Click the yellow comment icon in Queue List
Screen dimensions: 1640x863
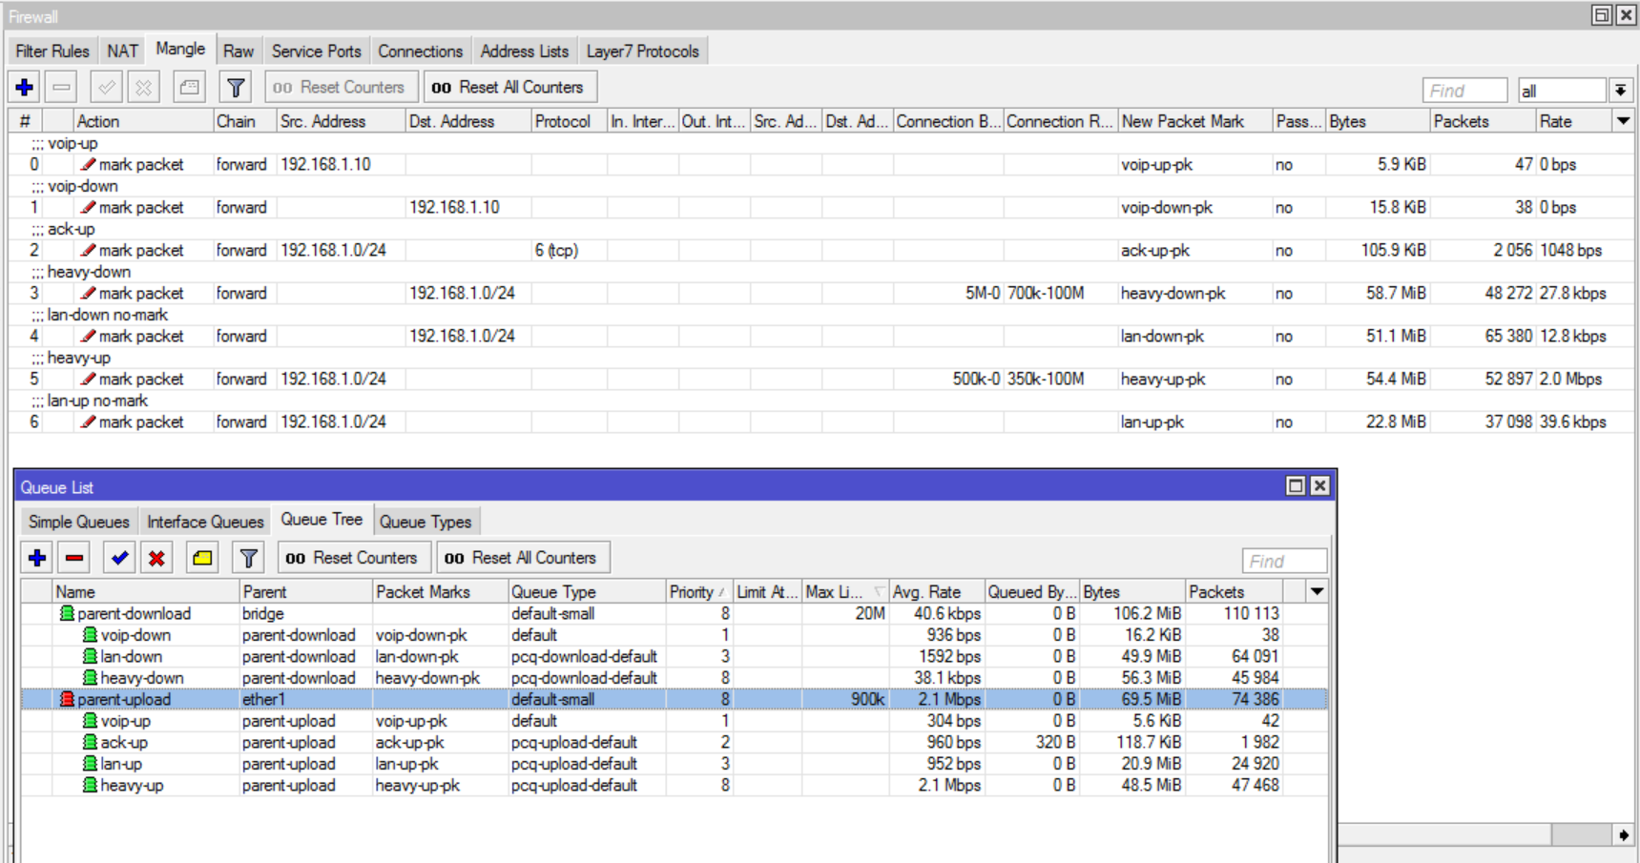pos(202,558)
